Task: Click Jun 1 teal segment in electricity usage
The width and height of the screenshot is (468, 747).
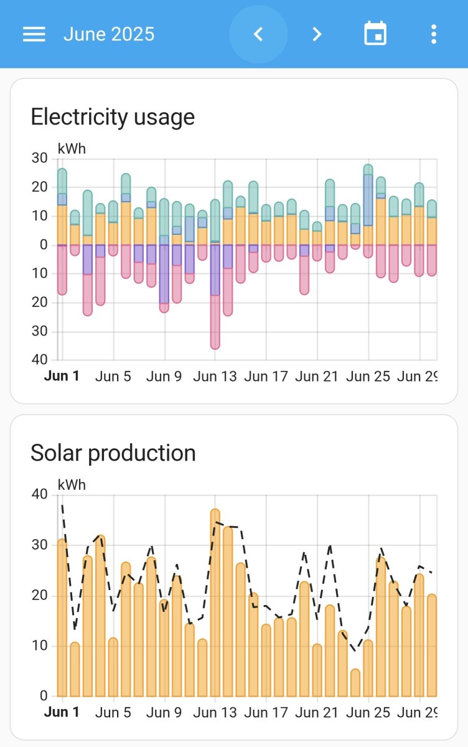Action: point(62,181)
